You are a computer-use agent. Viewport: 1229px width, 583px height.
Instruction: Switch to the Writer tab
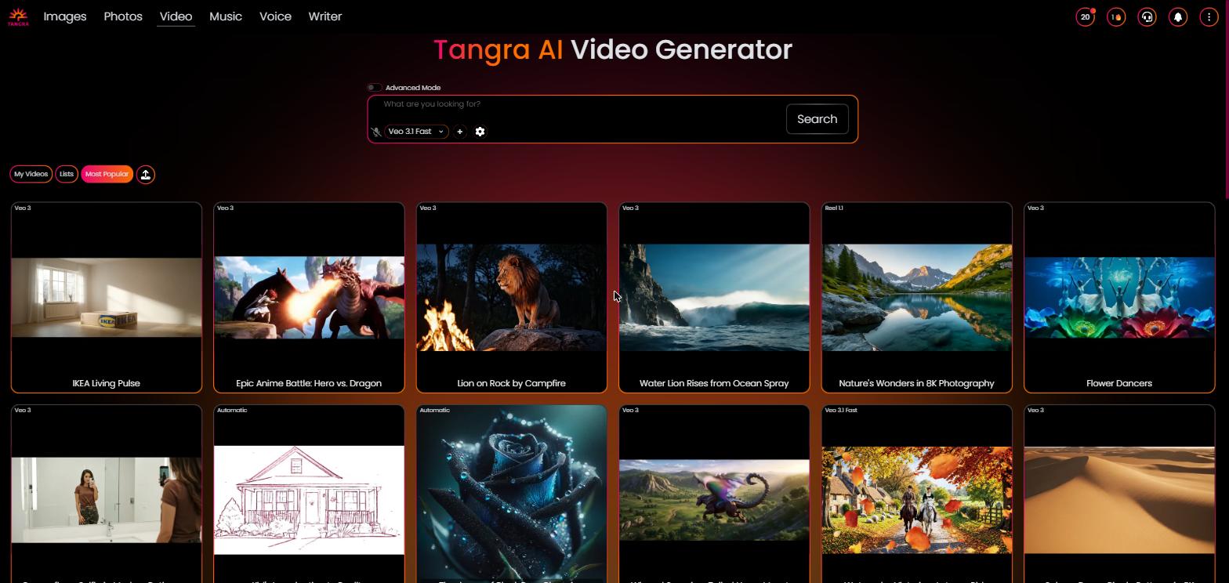pyautogui.click(x=324, y=16)
